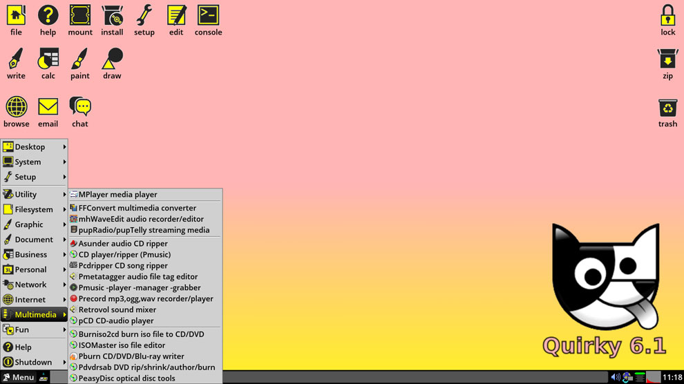The height and width of the screenshot is (384, 684).
Task: Open the file manager desktop icon
Action: 16,16
